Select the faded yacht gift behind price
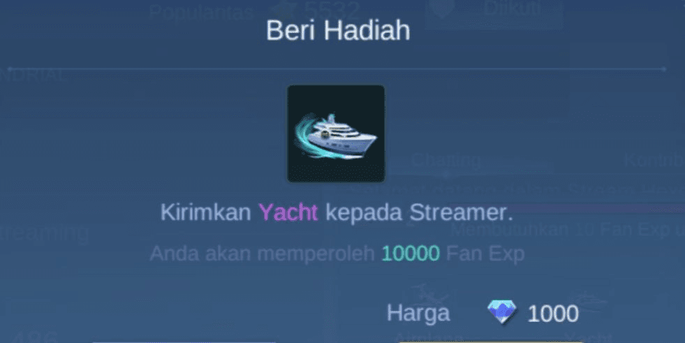685x343 pixels. (x=591, y=301)
